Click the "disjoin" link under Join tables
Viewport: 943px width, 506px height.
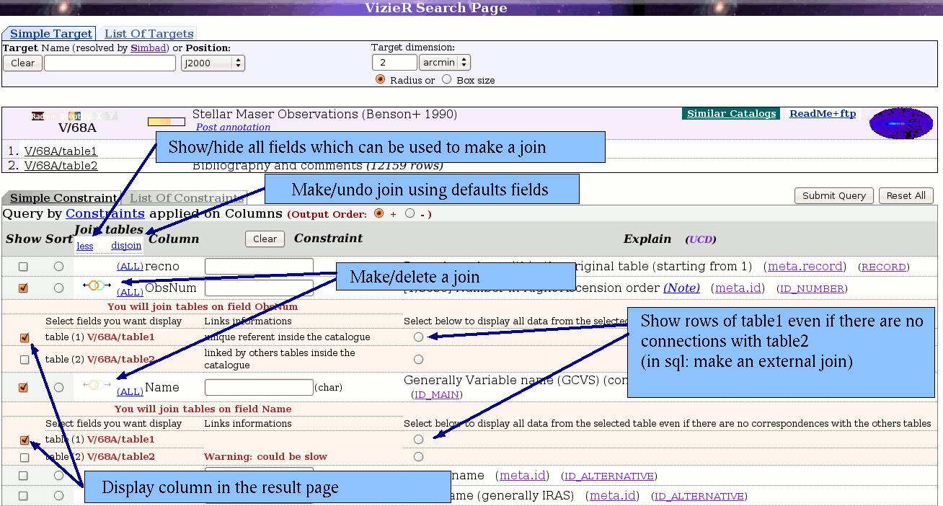point(126,247)
